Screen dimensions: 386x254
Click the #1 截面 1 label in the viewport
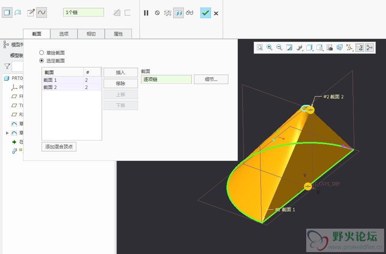coord(285,209)
